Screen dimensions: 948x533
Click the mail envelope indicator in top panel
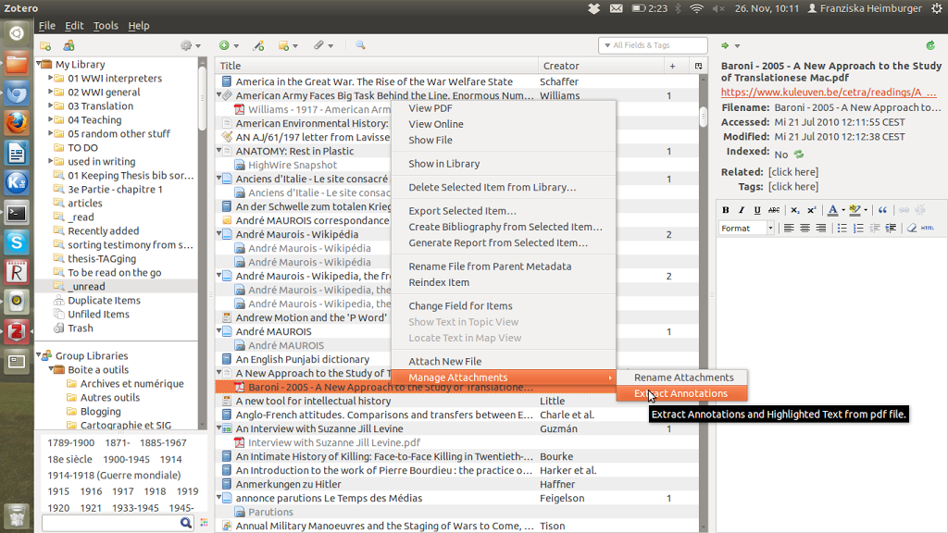616,8
